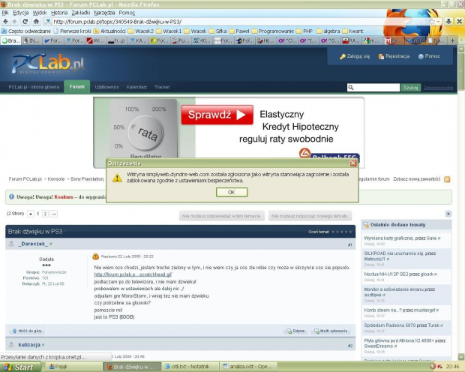Image resolution: width=465 pixels, height=372 pixels.
Task: Close the Ostrzeżenie dialog with X
Action: tap(353, 163)
